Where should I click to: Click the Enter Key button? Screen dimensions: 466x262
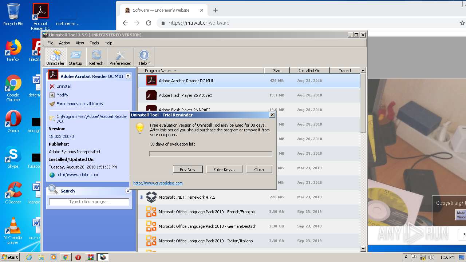tap(224, 169)
